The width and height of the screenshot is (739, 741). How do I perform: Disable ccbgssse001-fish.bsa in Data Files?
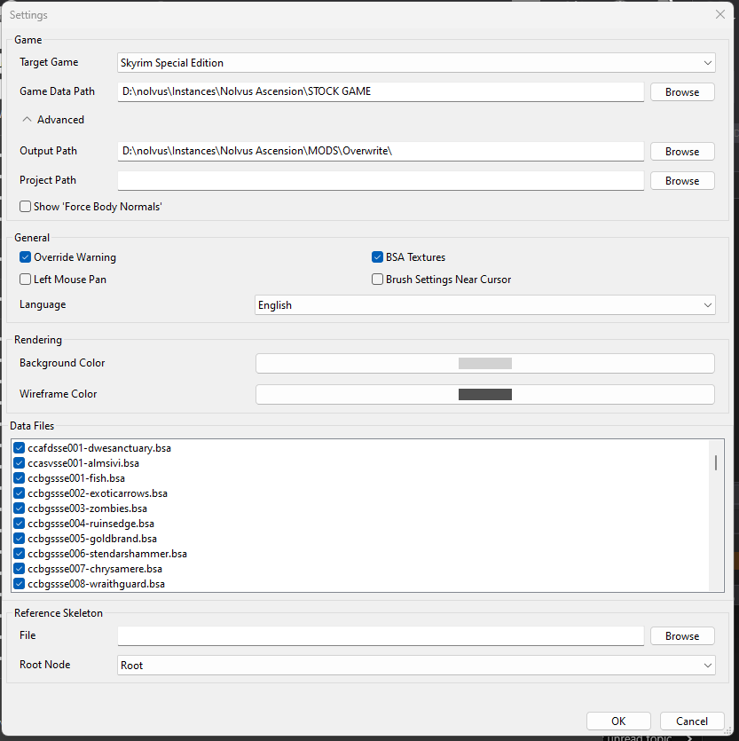point(19,478)
